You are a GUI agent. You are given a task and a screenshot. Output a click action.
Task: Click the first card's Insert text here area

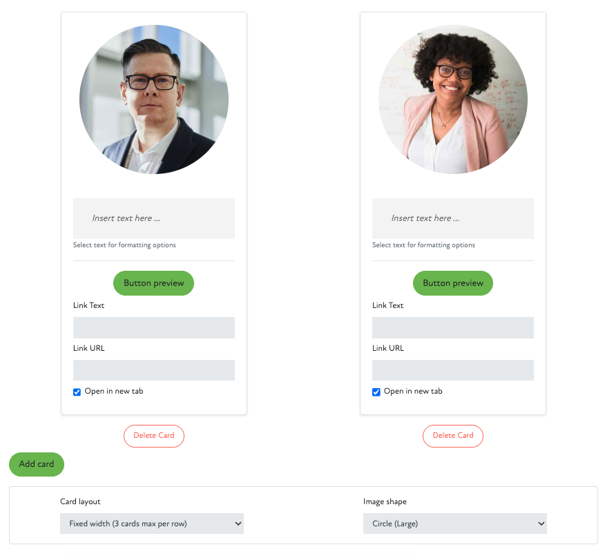coord(154,218)
